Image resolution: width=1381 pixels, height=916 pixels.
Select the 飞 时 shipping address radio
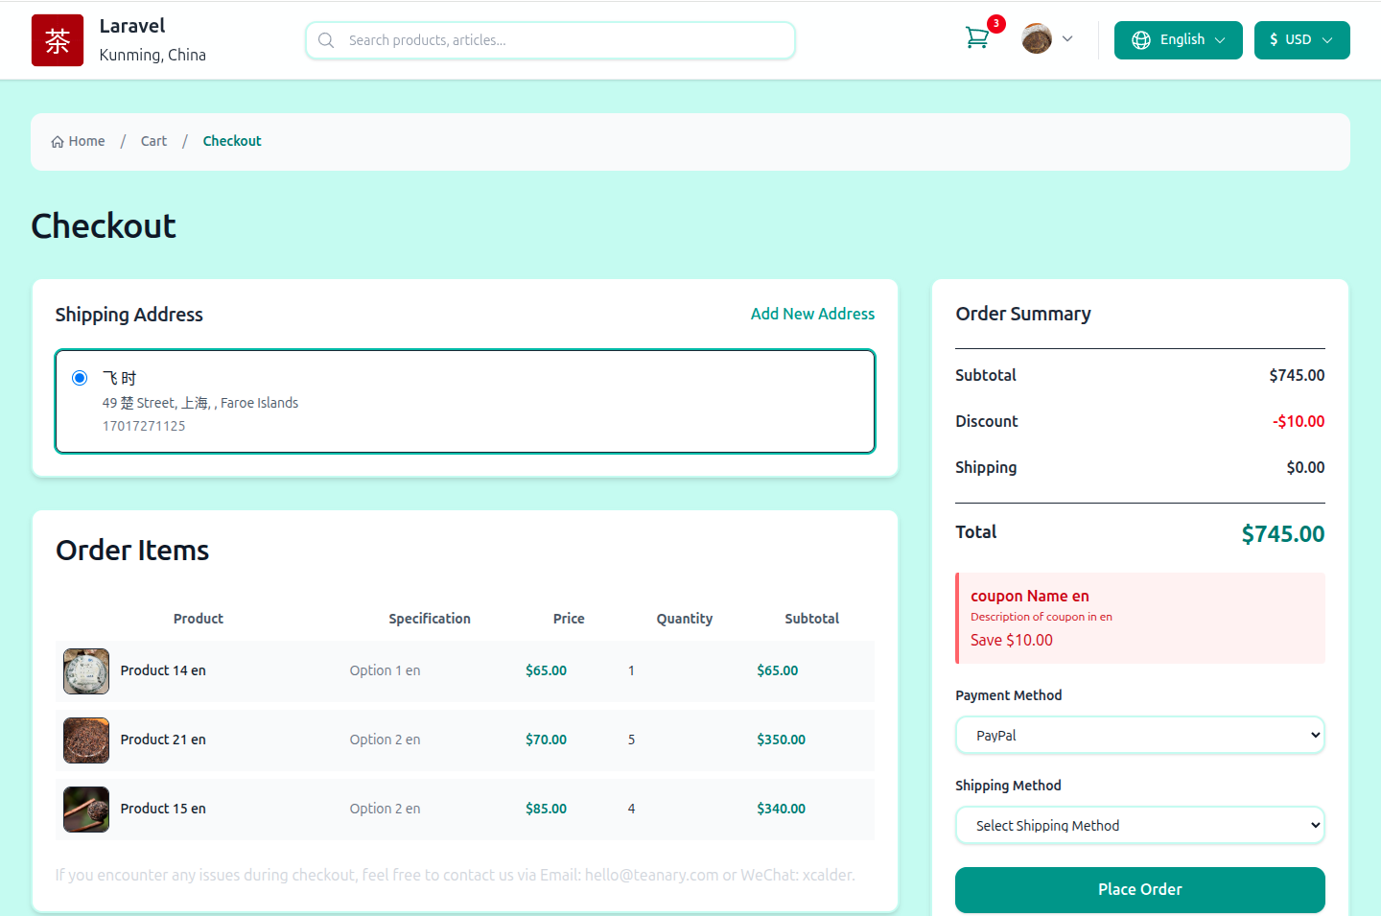click(80, 378)
